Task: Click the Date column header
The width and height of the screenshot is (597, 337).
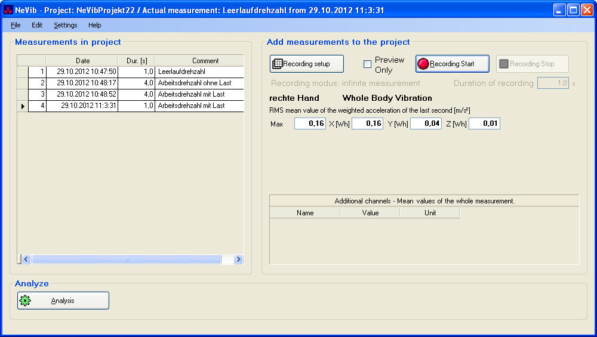Action: click(82, 61)
